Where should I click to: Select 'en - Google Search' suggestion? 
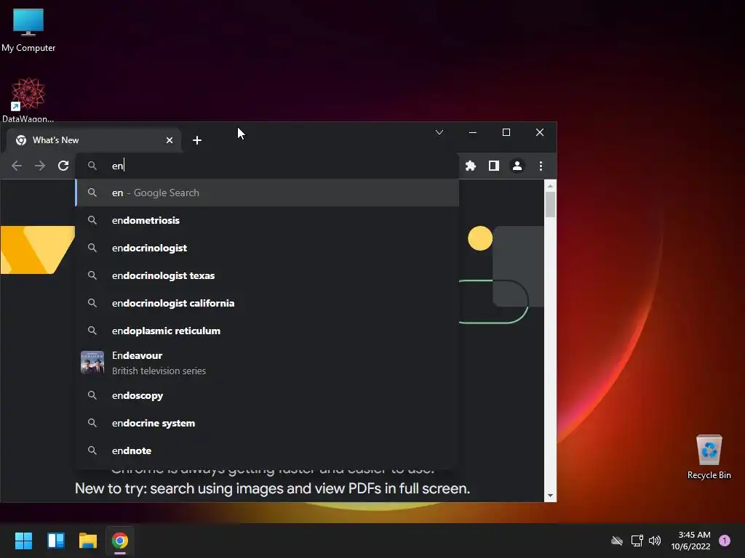click(267, 193)
